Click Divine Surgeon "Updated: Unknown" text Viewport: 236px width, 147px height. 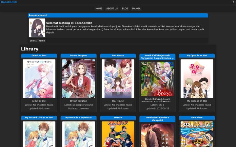(x=79, y=108)
